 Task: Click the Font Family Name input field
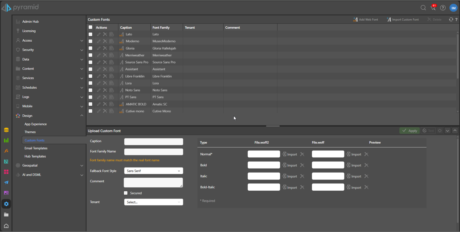click(154, 152)
